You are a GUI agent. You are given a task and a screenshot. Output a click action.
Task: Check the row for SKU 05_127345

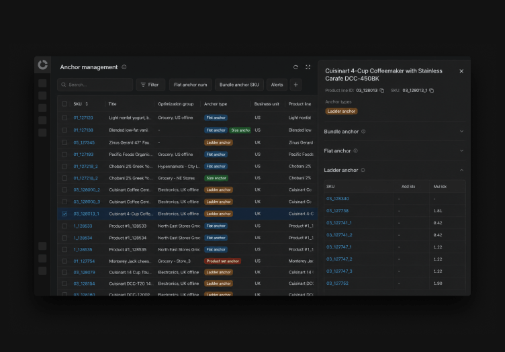tap(64, 142)
